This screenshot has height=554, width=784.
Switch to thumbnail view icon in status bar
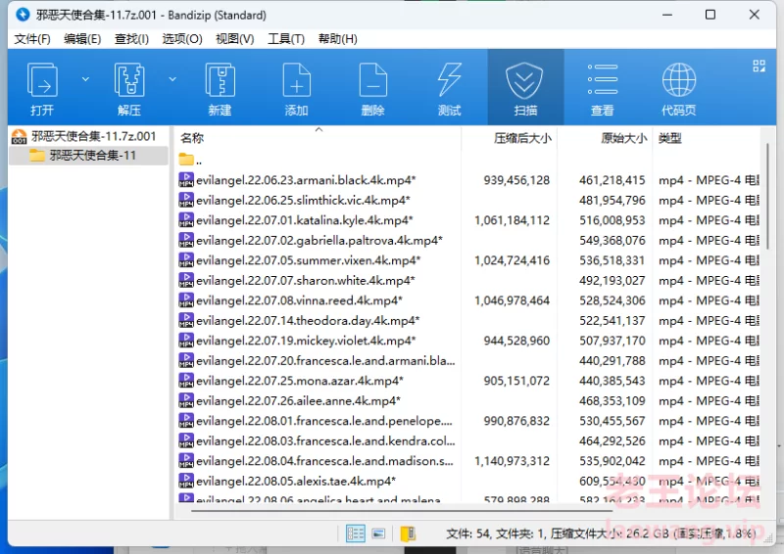pyautogui.click(x=378, y=533)
